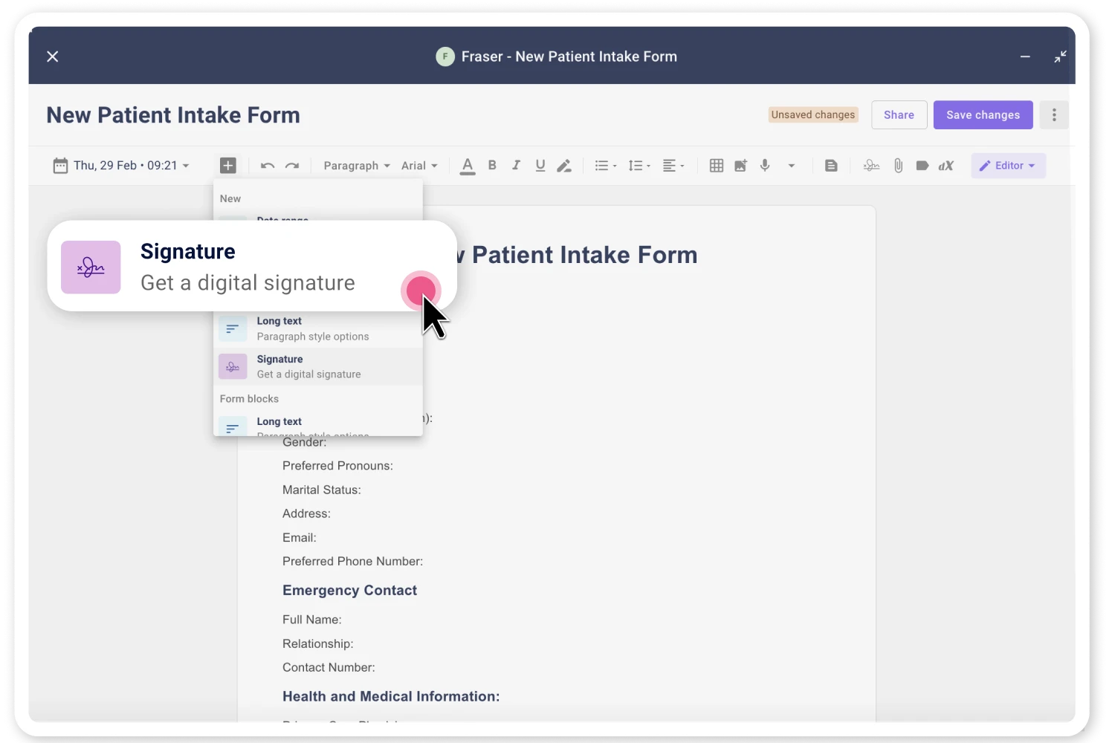
Task: Click the label tag icon in the toolbar
Action: pyautogui.click(x=922, y=165)
